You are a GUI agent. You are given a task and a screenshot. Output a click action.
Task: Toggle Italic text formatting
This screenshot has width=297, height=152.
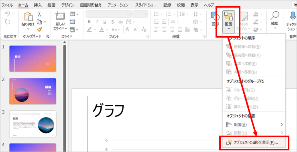(x=97, y=22)
